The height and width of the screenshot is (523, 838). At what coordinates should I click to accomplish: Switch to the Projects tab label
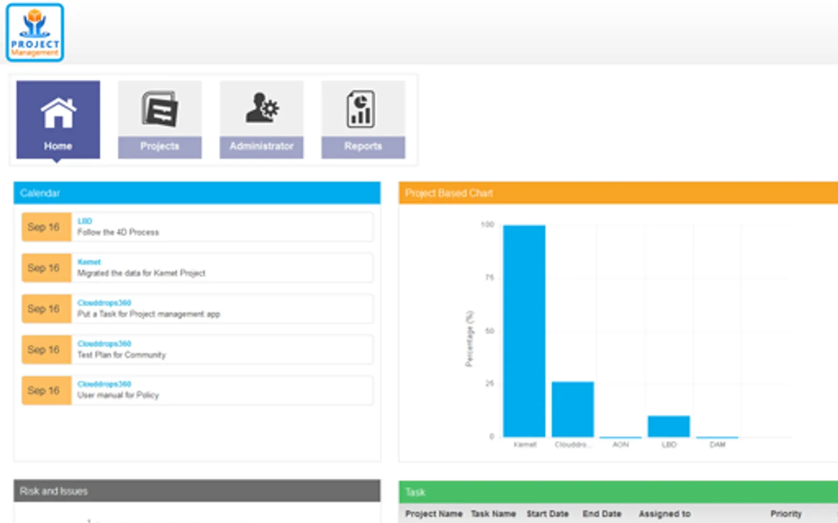click(x=160, y=146)
